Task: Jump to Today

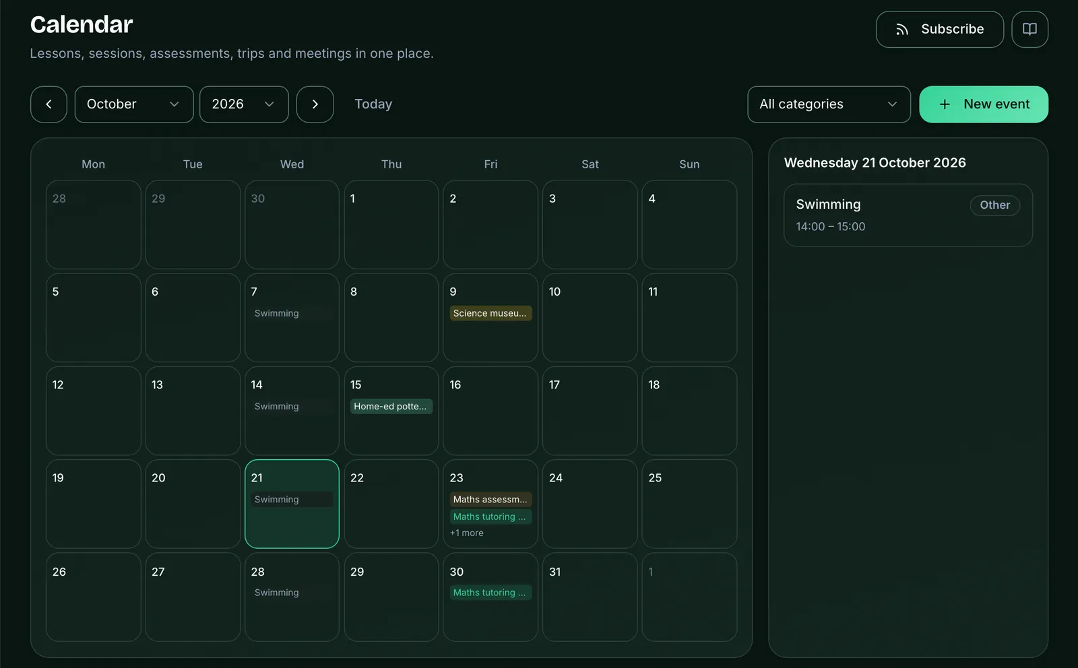Action: pyautogui.click(x=373, y=104)
